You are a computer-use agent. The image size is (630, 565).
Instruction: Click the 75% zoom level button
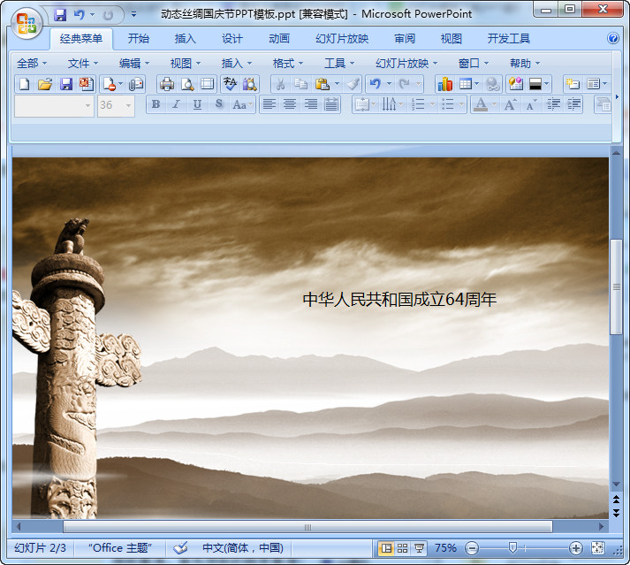445,548
